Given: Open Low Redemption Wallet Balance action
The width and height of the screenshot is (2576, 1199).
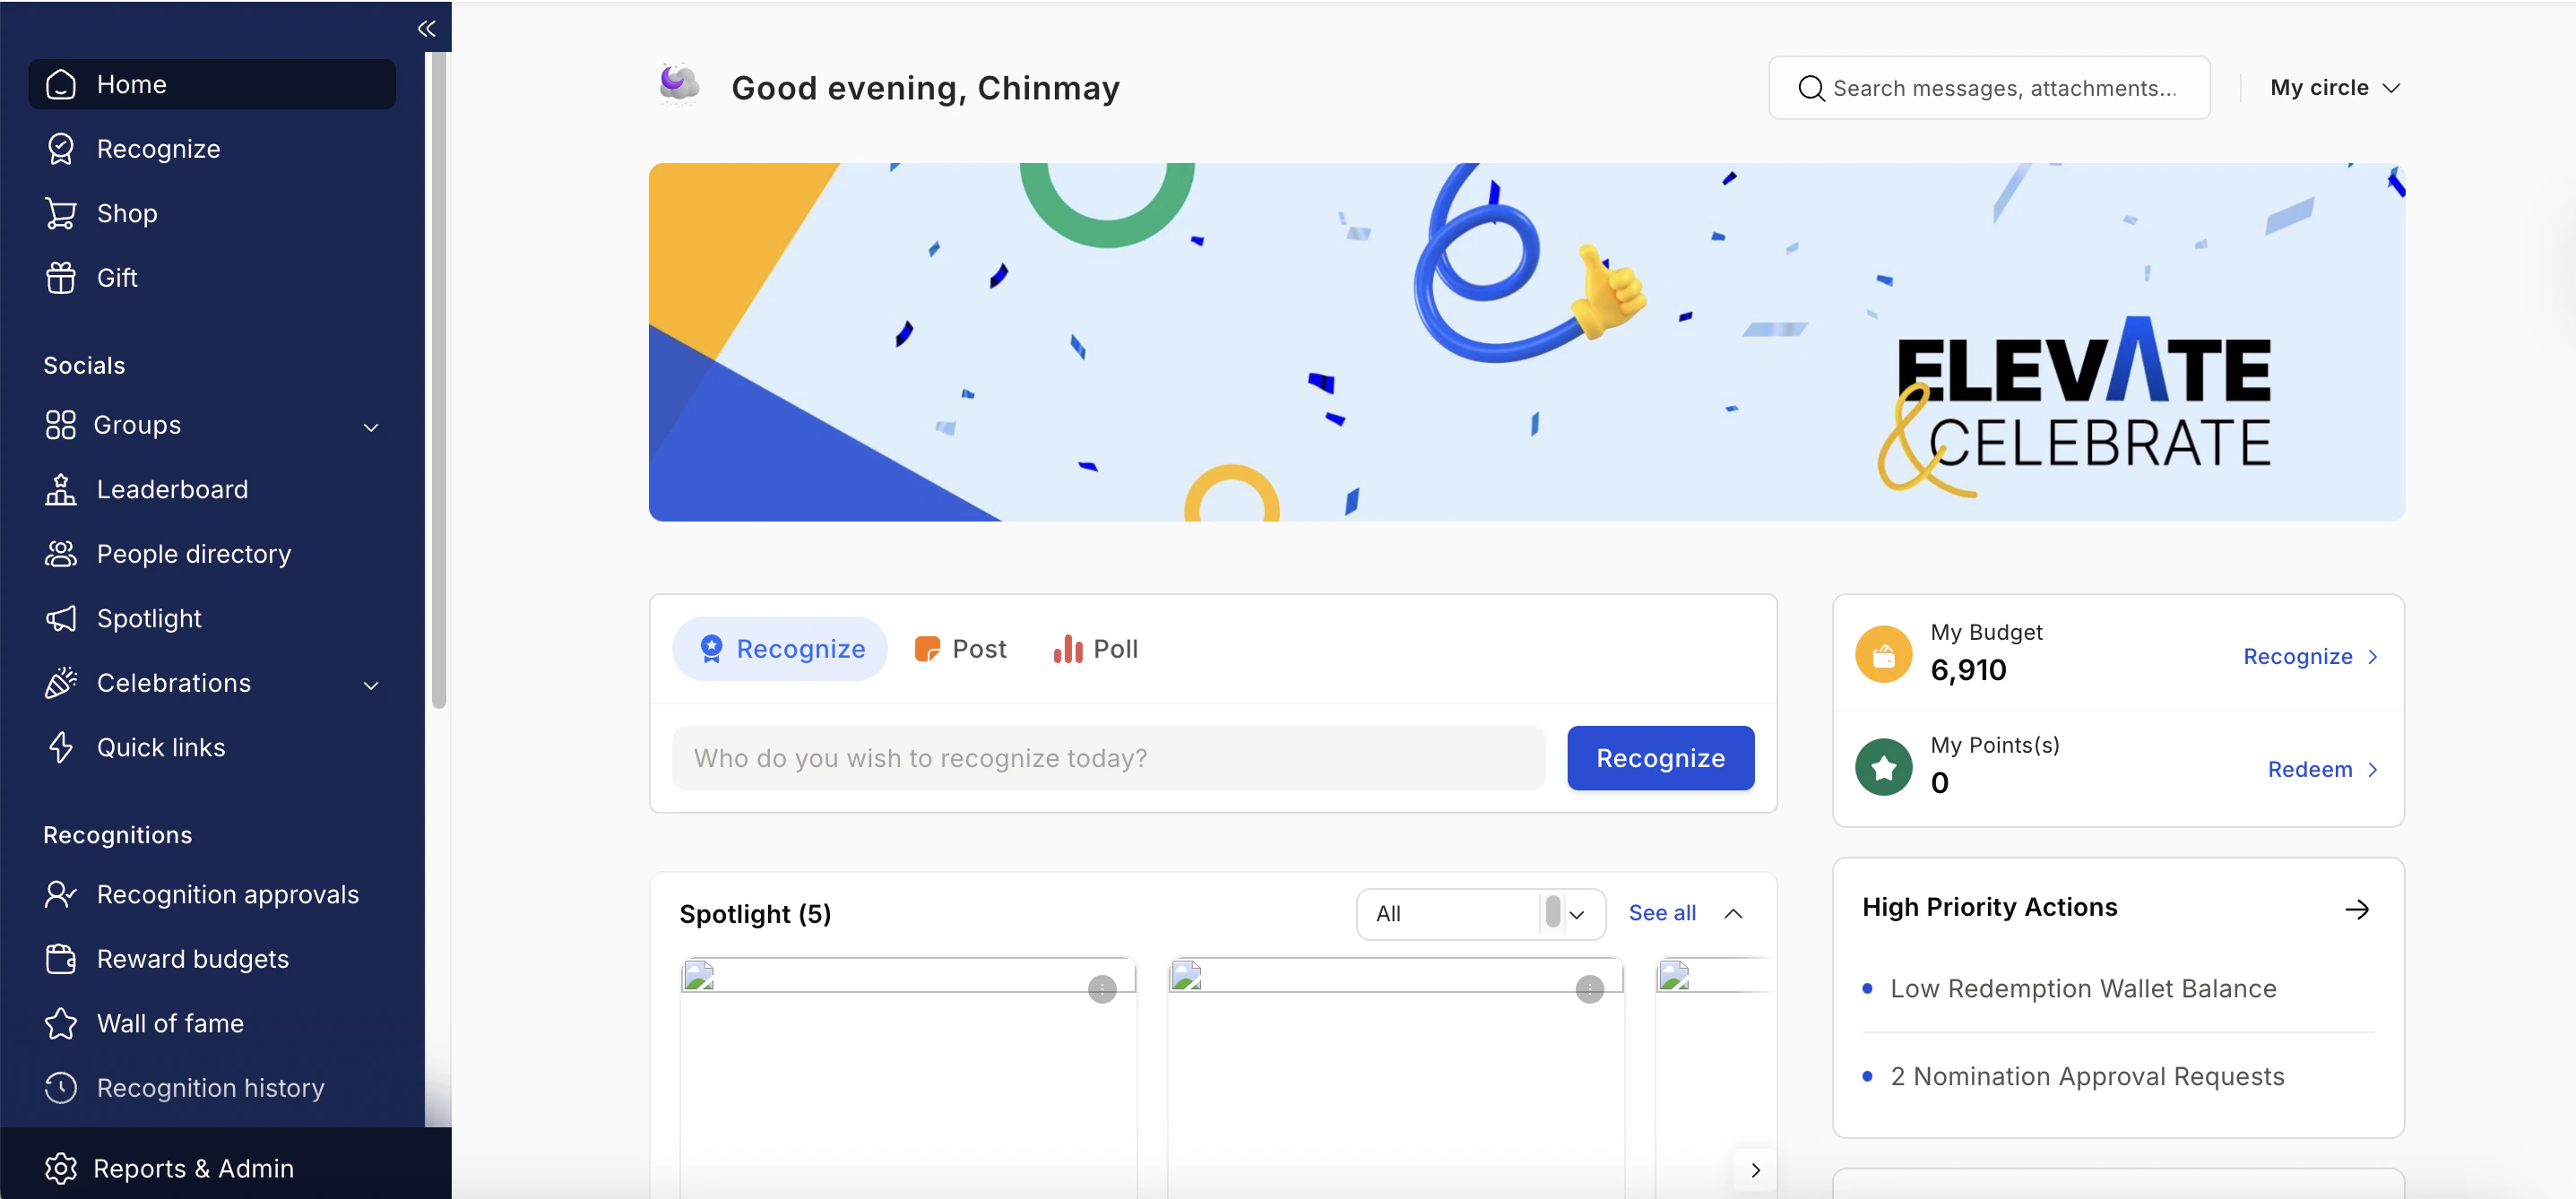Looking at the screenshot, I should [x=2083, y=989].
